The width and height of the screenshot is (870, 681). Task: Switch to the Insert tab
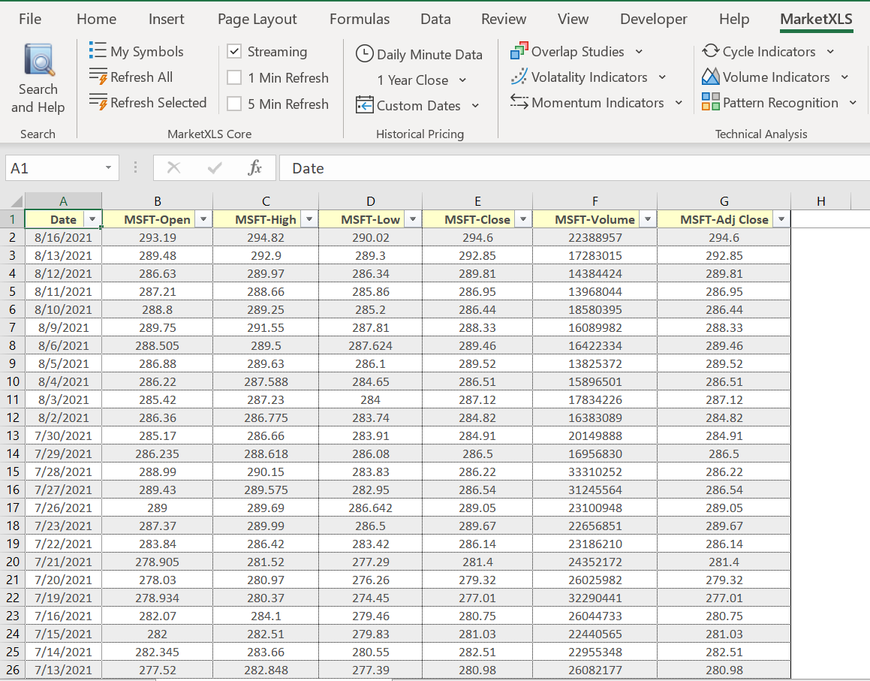167,19
